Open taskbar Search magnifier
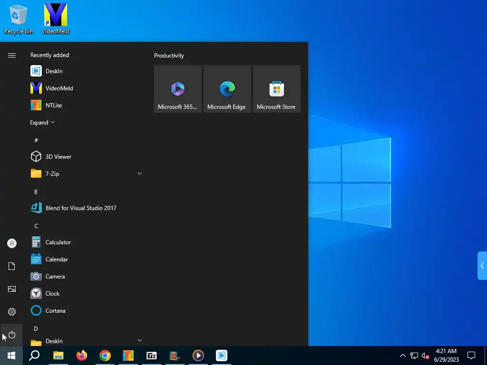This screenshot has height=365, width=487. tap(34, 355)
